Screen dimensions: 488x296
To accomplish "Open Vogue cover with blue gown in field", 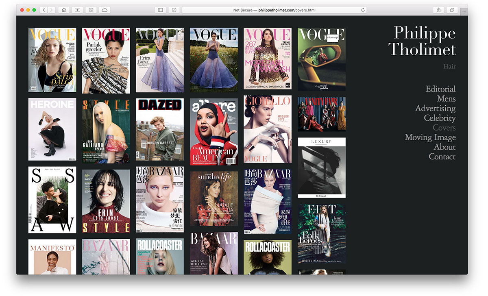I will pos(214,60).
